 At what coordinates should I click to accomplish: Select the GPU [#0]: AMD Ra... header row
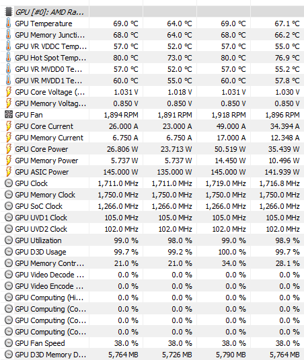pos(152,11)
